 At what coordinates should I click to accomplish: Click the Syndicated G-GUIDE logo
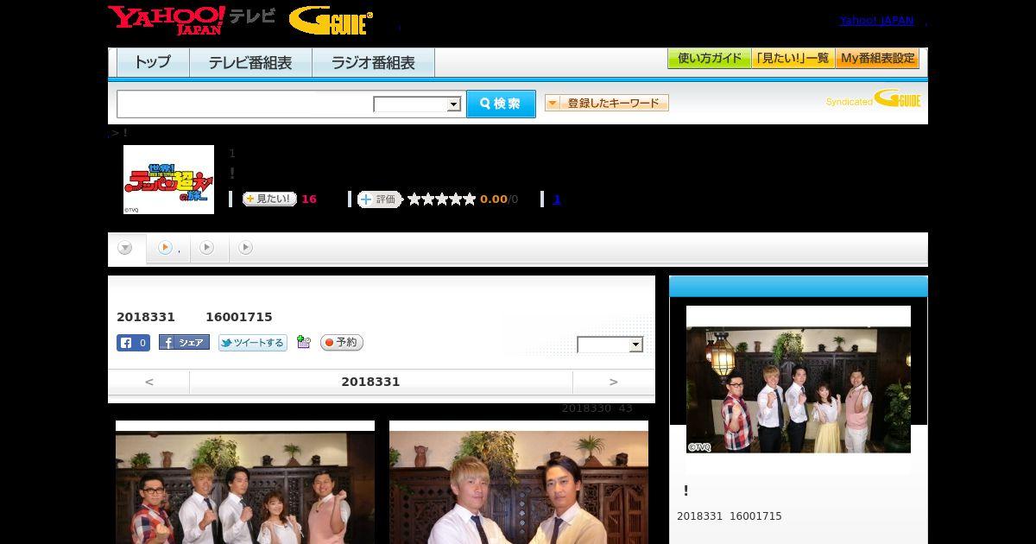pyautogui.click(x=873, y=98)
